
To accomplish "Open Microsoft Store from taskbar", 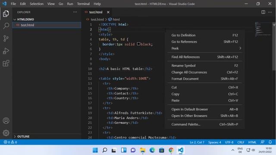I will (x=162, y=150).
